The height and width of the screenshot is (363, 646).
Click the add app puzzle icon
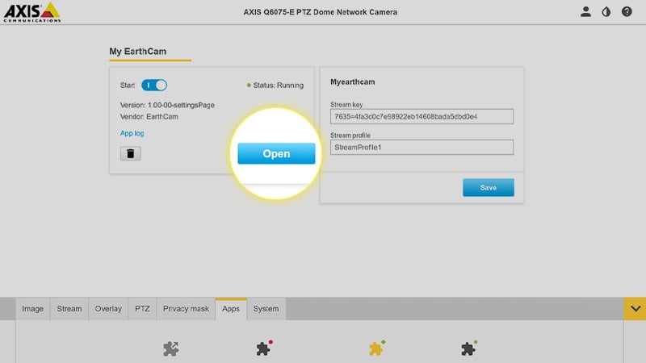point(171,348)
